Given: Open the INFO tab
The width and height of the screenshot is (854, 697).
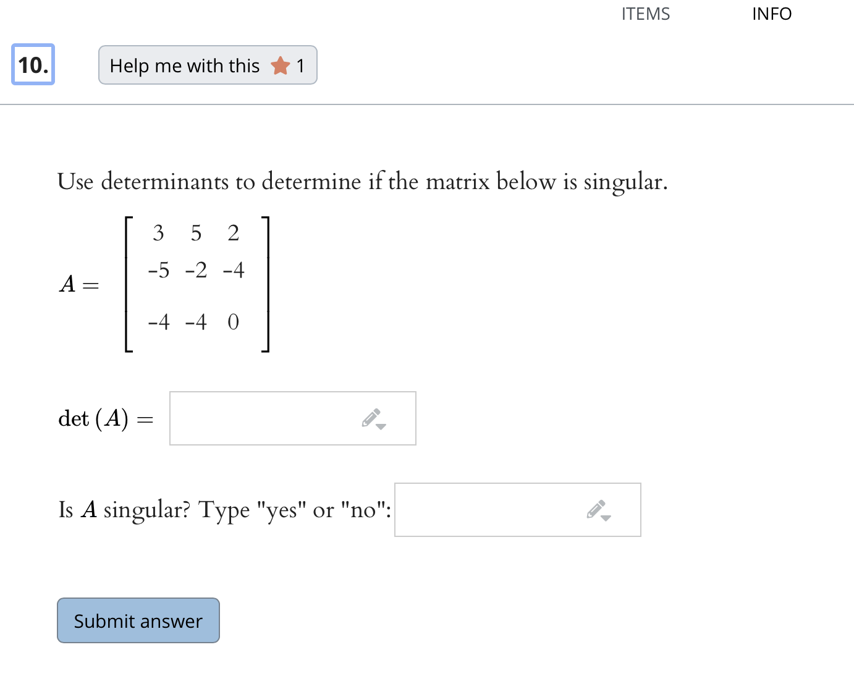Looking at the screenshot, I should 772,14.
